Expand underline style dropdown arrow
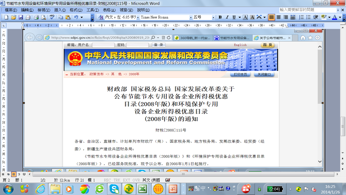This screenshot has height=195, width=346. pos(239,17)
